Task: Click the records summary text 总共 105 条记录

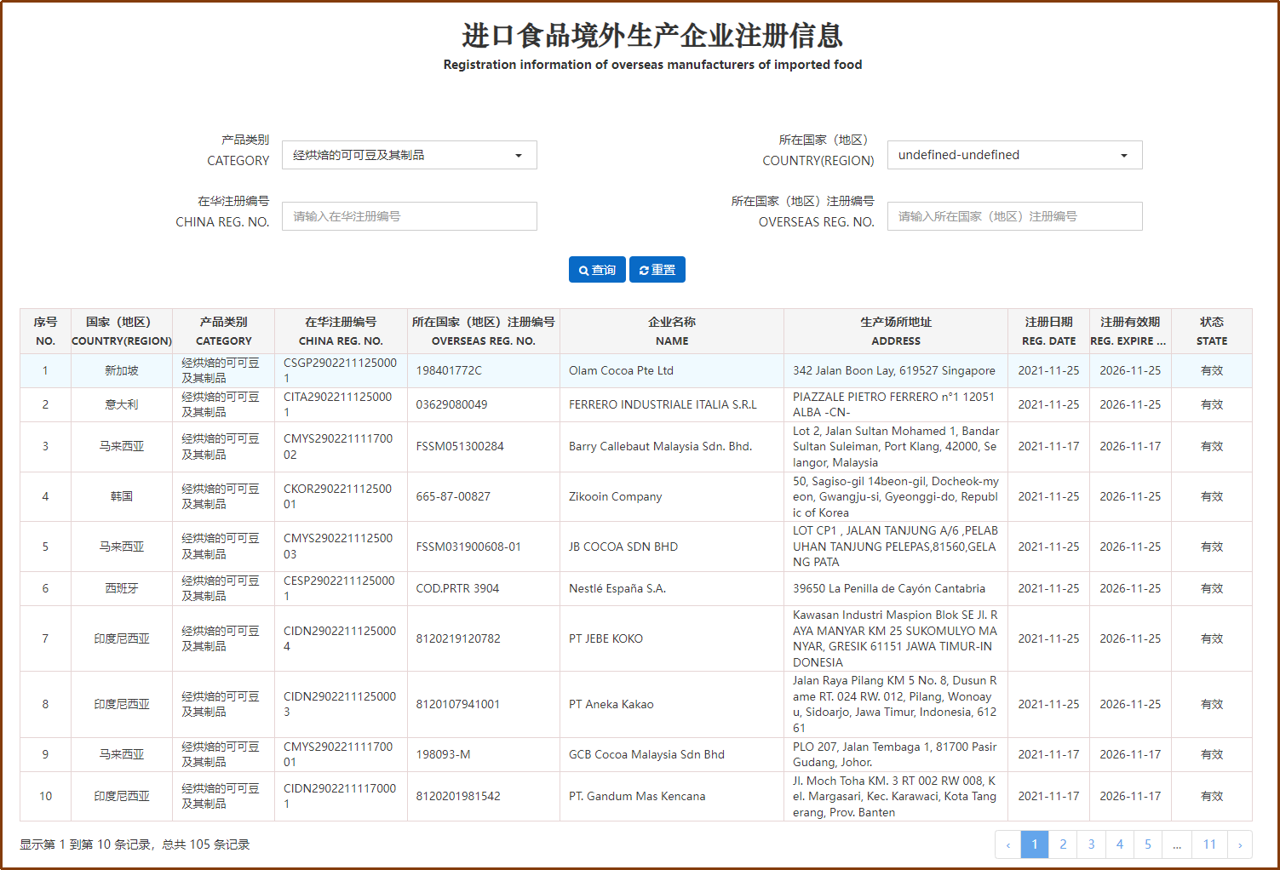Action: coord(206,844)
